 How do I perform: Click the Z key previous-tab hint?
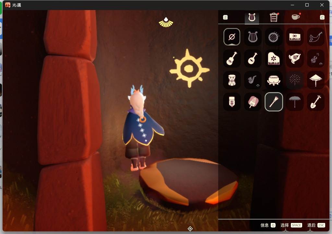click(x=225, y=18)
